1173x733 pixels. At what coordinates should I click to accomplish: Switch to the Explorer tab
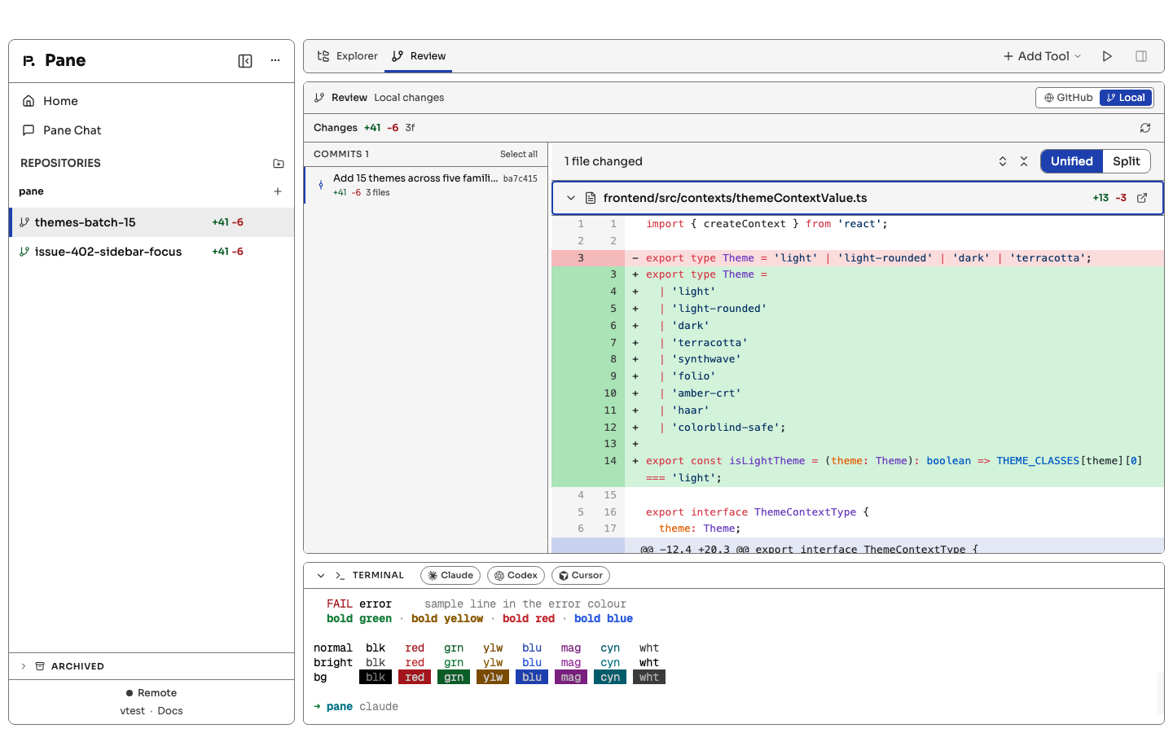348,56
